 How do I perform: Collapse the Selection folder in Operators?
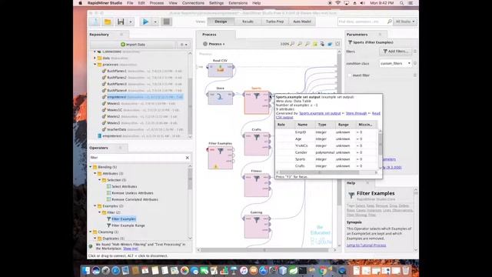click(100, 180)
